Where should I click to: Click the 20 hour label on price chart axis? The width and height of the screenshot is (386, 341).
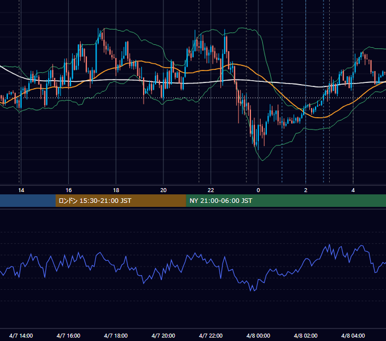click(x=163, y=190)
